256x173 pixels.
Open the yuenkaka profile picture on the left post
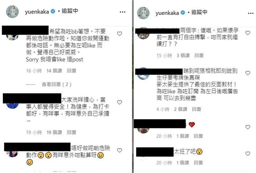tap(12, 11)
